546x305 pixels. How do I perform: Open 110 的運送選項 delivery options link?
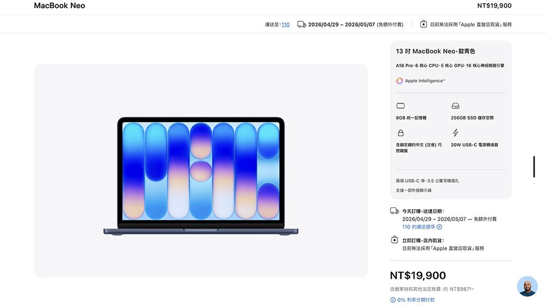click(419, 227)
